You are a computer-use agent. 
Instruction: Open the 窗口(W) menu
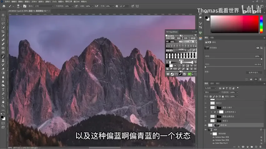(x=76, y=2)
